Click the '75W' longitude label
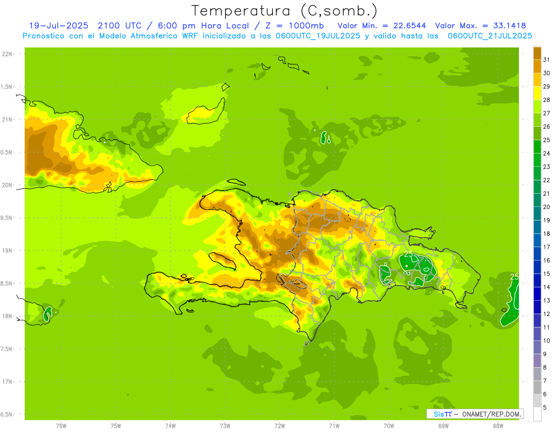Image resolution: width=559 pixels, height=432 pixels. 116,426
